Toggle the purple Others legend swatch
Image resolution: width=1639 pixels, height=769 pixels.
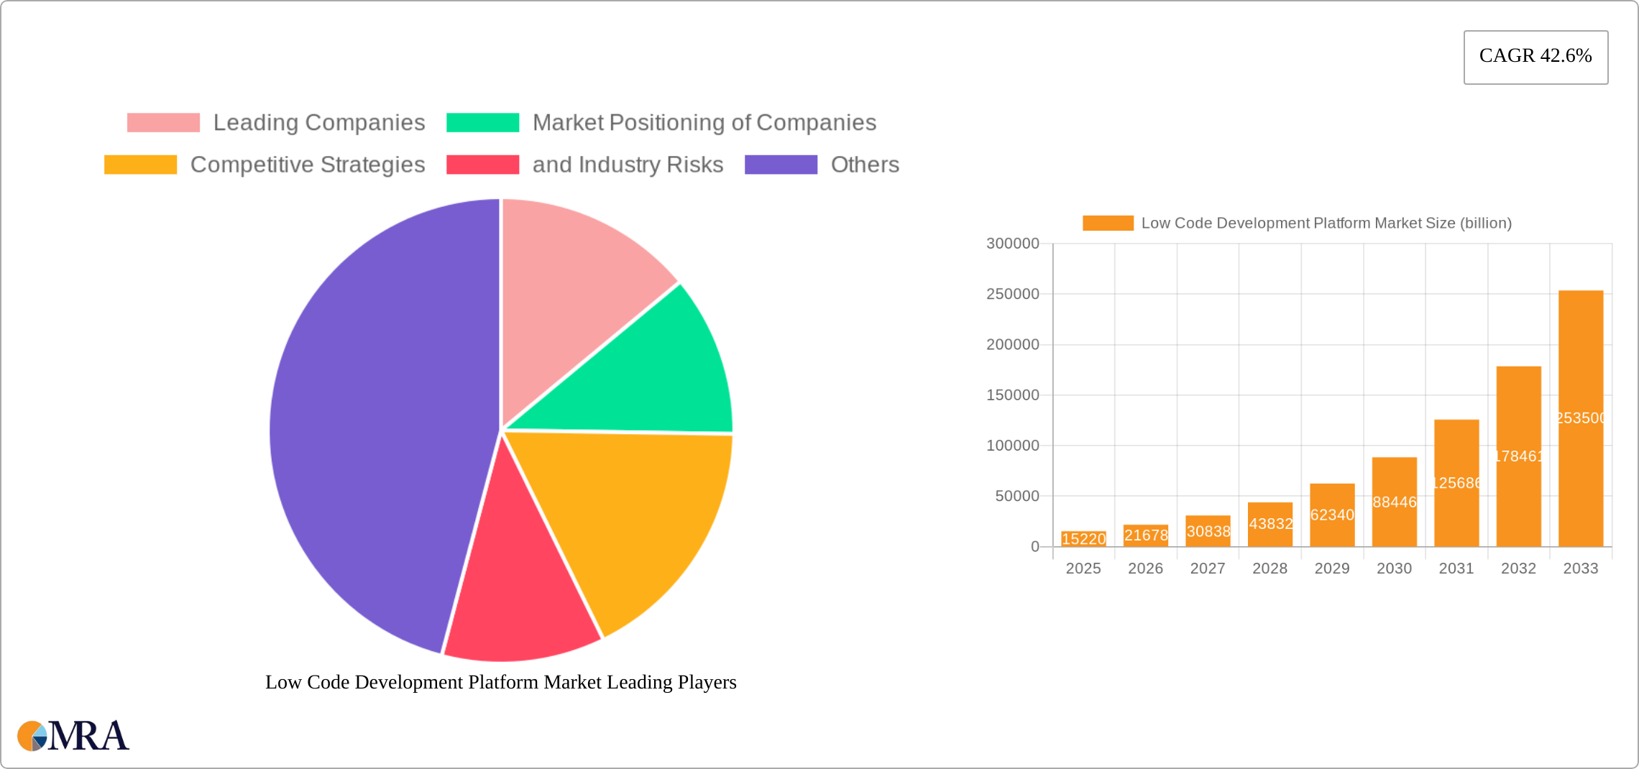781,165
